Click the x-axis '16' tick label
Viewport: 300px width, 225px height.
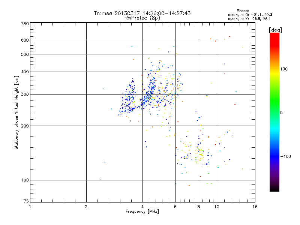255,207
